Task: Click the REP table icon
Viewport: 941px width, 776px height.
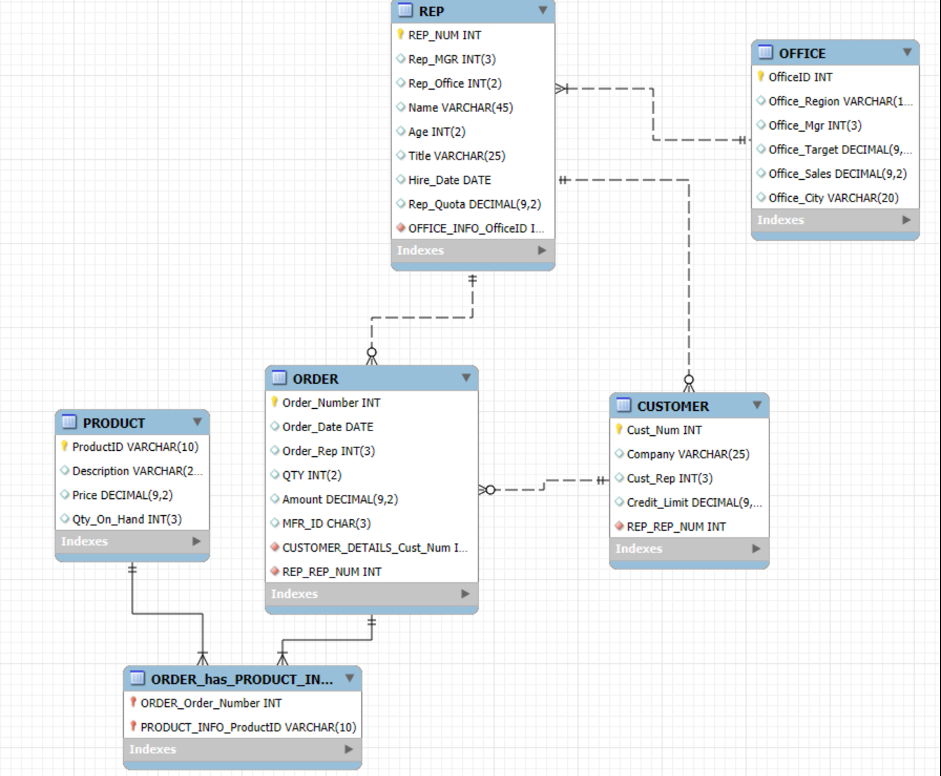Action: click(x=405, y=10)
